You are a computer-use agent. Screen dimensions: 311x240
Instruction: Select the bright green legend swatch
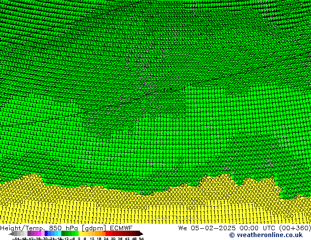point(77,233)
